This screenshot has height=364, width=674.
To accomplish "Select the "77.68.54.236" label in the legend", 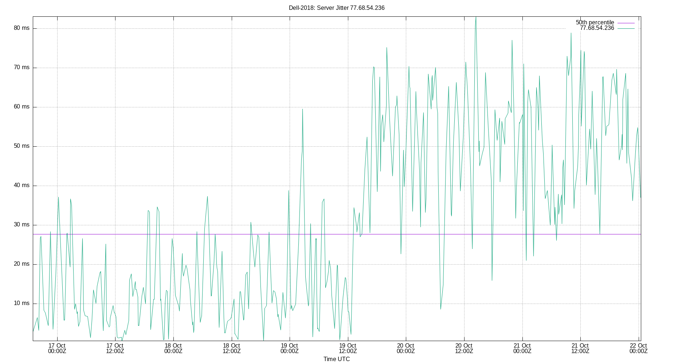I will pos(597,28).
